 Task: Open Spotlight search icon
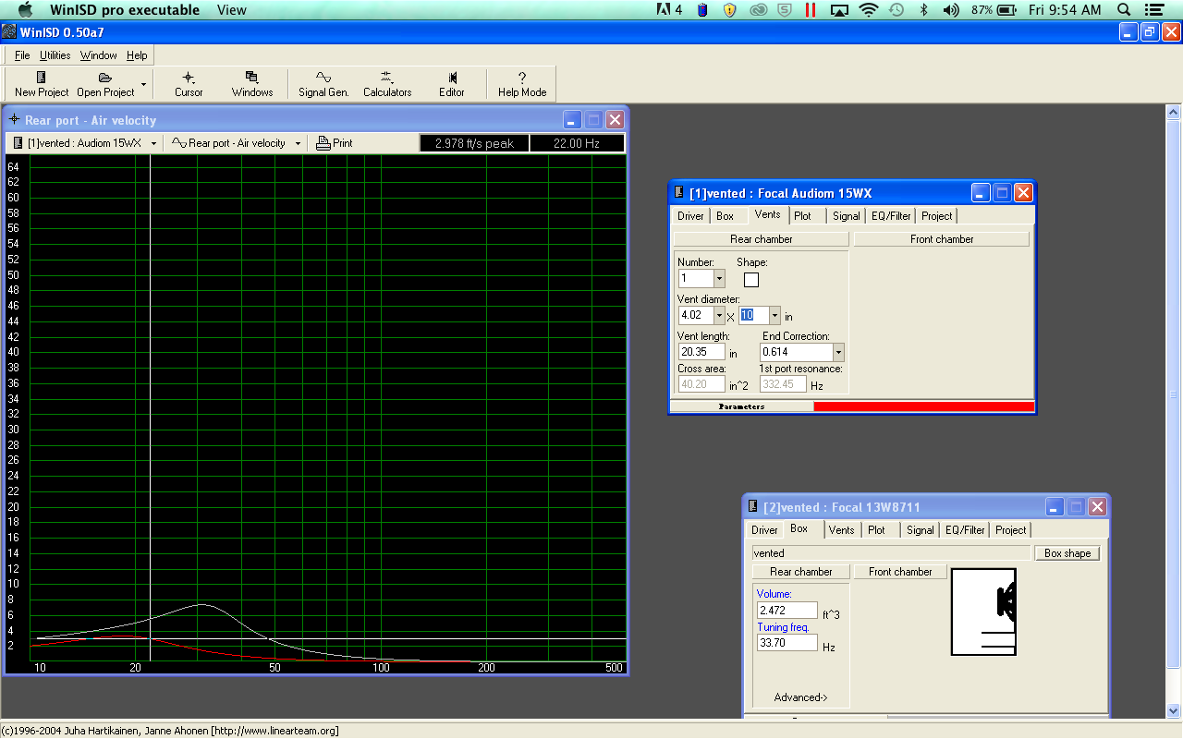pos(1124,10)
